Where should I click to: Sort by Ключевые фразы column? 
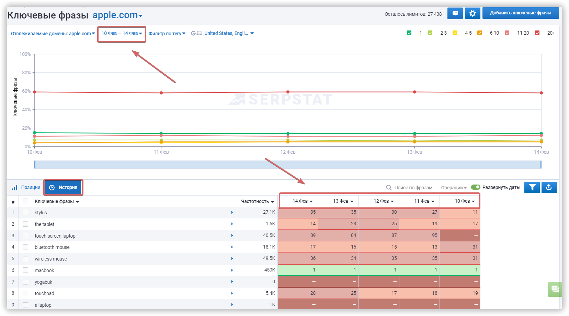coord(57,201)
